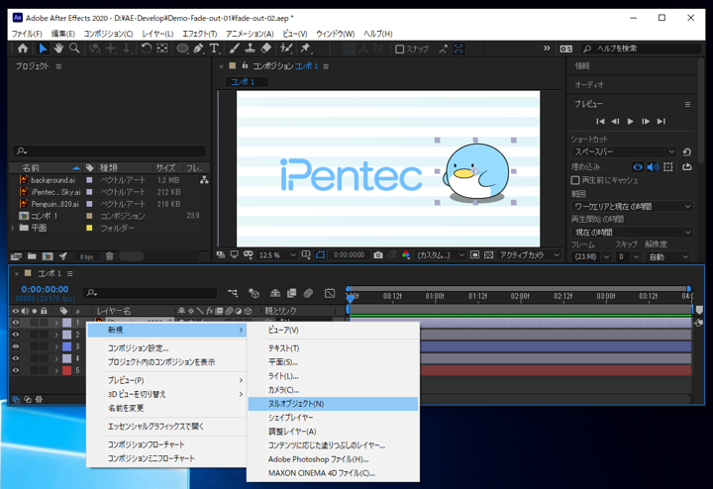Viewport: 713px width, 489px height.
Task: Jump to last frame in Preview panel
Action: pyautogui.click(x=662, y=122)
